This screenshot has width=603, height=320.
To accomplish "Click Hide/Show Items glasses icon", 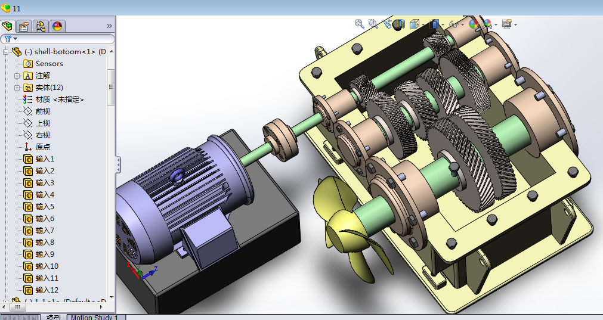I will click(x=454, y=24).
